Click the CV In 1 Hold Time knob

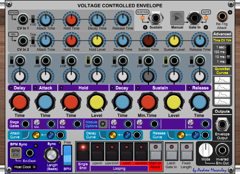click(71, 20)
